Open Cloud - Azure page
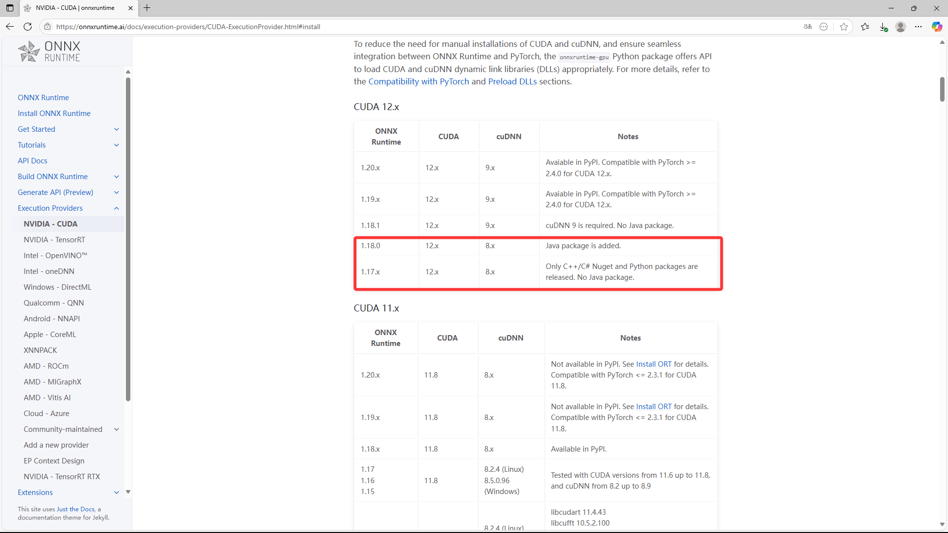 [x=46, y=414]
